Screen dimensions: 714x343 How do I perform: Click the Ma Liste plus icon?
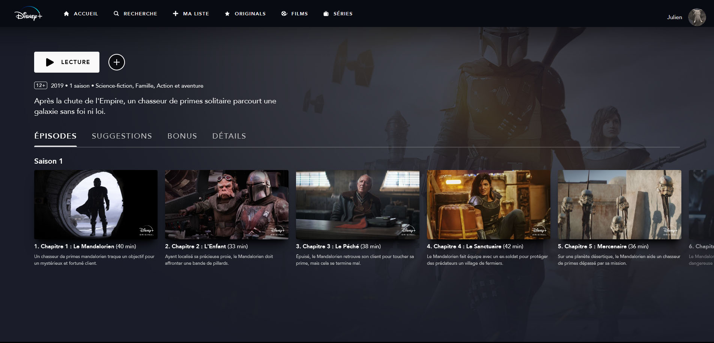(x=176, y=13)
